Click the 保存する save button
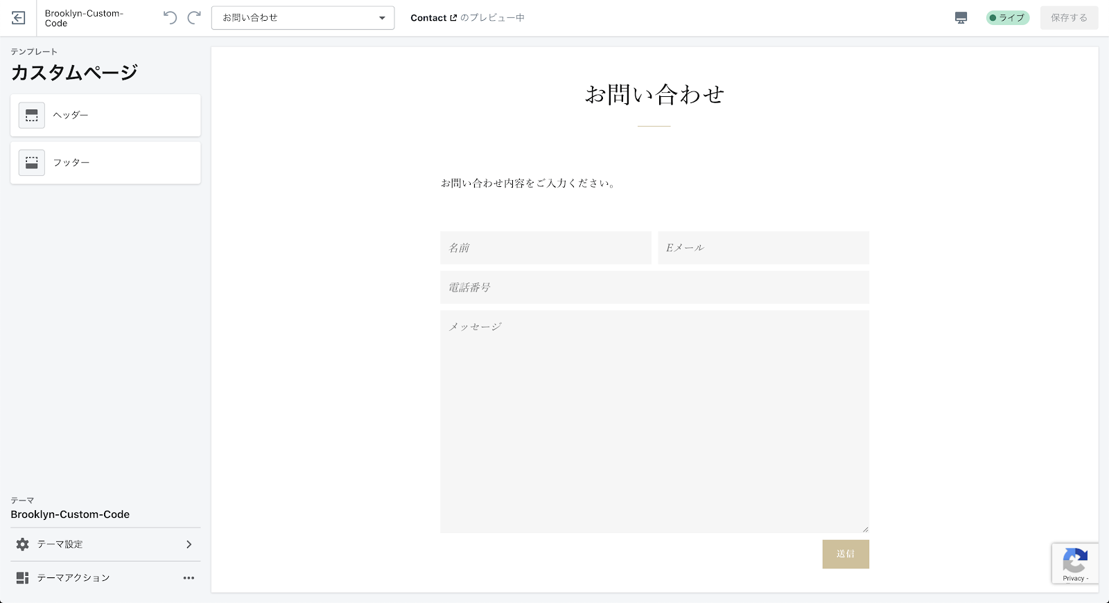This screenshot has width=1109, height=603. point(1069,18)
